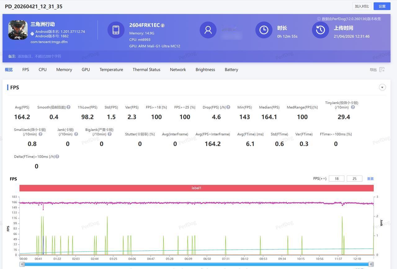Click the blue 设置 button

point(382,6)
